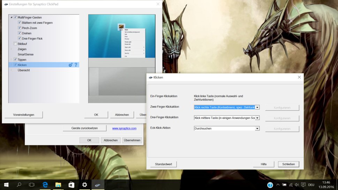Viewport: 338px width, 190px height.
Task: Collapse the MultiFinger-Gesten tree node
Action: 11,17
